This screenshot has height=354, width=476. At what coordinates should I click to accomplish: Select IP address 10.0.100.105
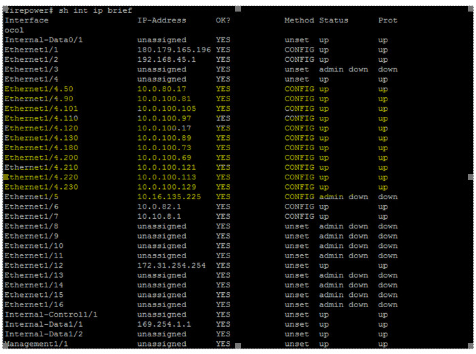click(166, 109)
